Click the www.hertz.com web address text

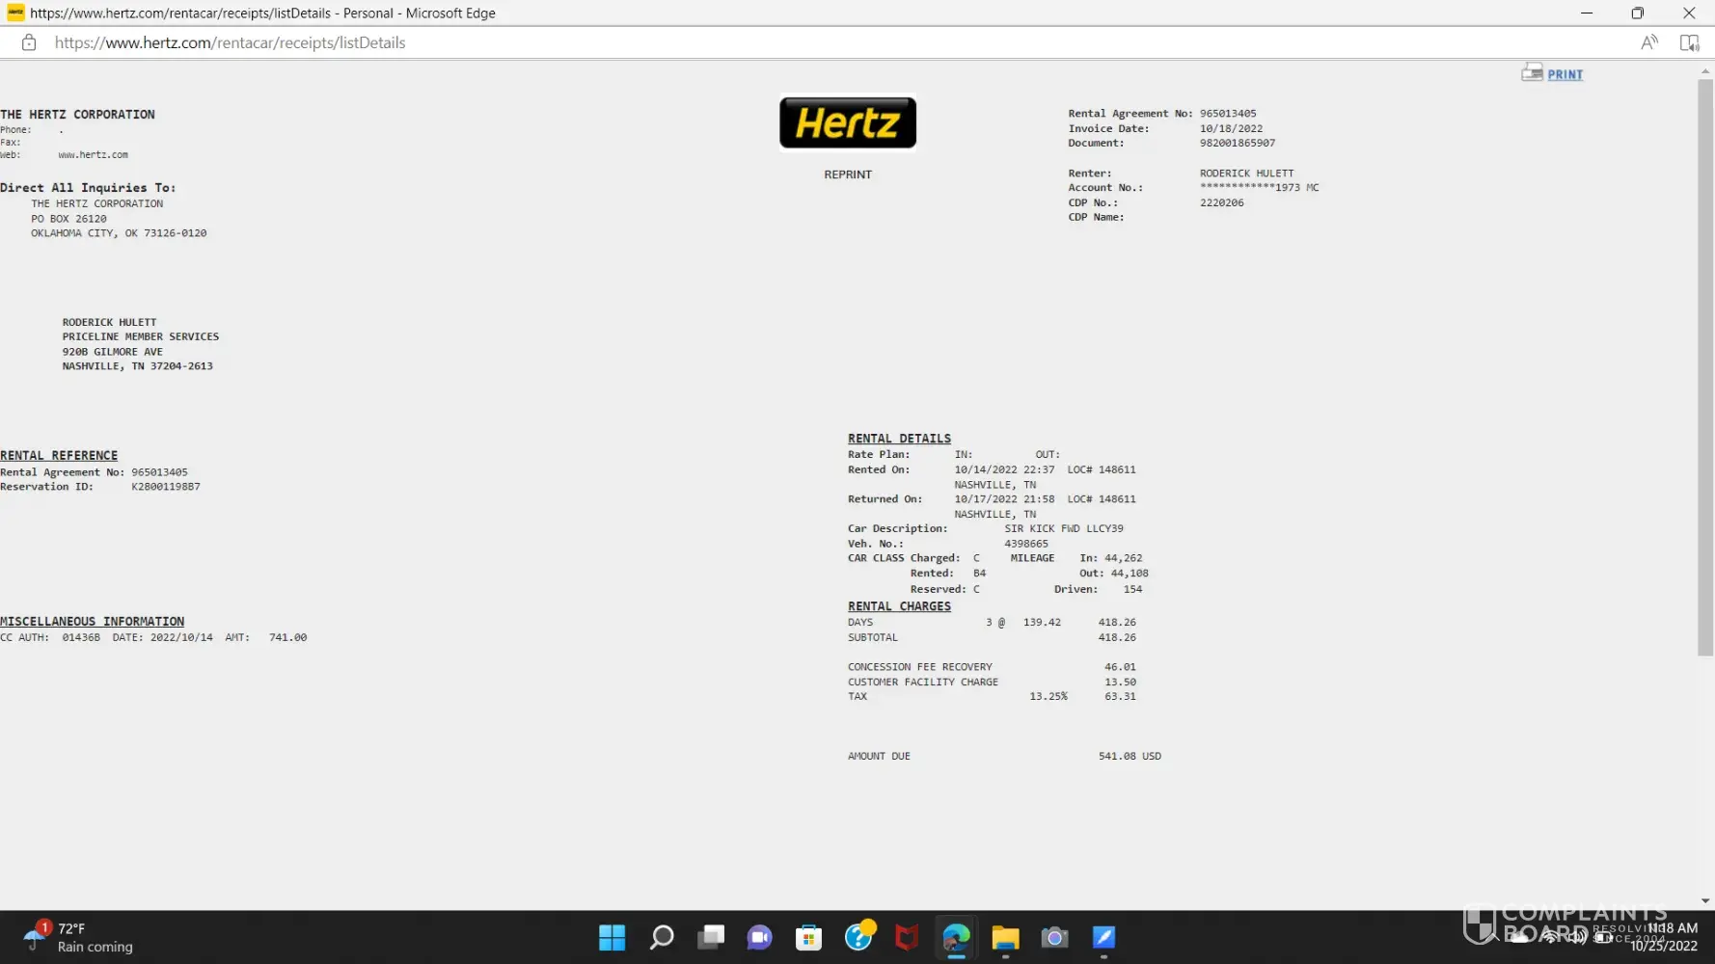93,155
